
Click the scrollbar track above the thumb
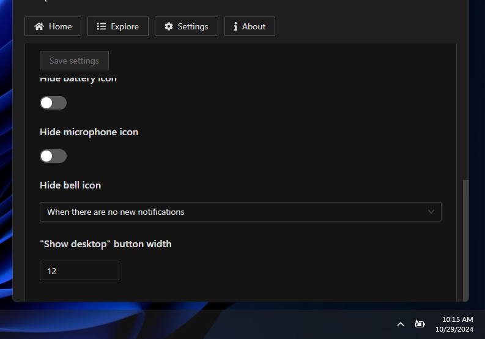(x=465, y=110)
